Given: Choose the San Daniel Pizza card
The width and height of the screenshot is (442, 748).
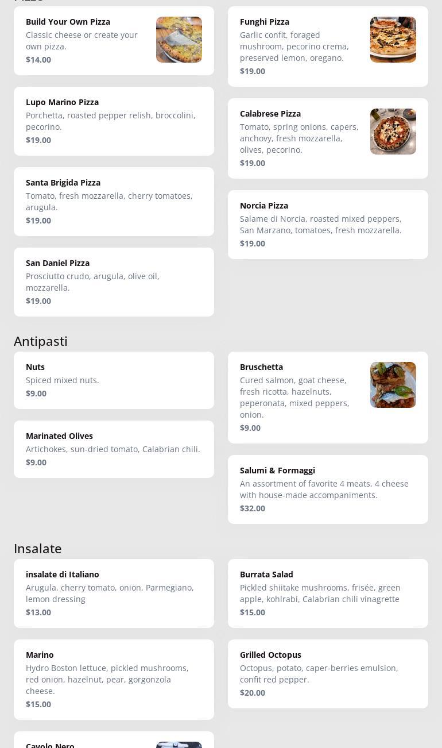Looking at the screenshot, I should (x=114, y=282).
